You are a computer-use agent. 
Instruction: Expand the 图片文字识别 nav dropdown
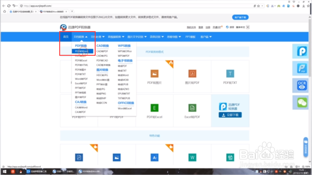click(137, 37)
